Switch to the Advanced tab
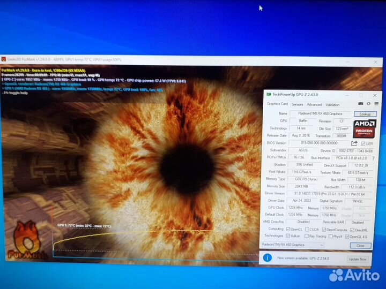 314,105
